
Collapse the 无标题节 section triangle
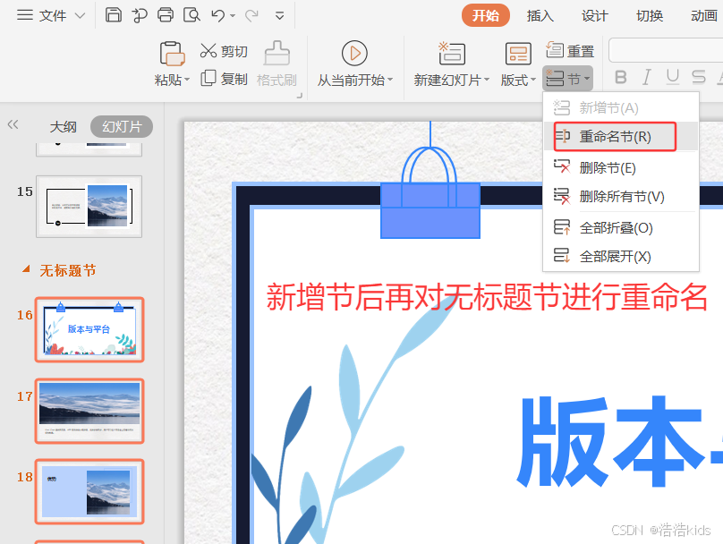tap(26, 268)
